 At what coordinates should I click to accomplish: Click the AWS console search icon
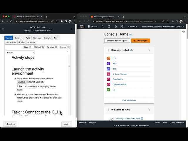tap(103, 26)
